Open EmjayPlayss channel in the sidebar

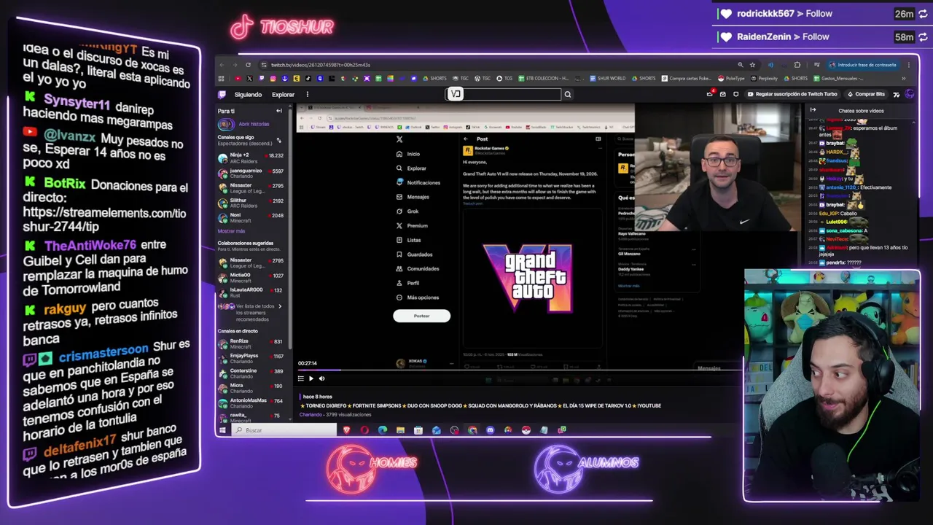pos(251,358)
